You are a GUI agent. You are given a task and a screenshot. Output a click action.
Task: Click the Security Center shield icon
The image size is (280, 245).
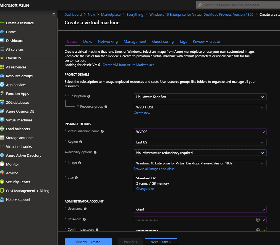pyautogui.click(x=2, y=182)
